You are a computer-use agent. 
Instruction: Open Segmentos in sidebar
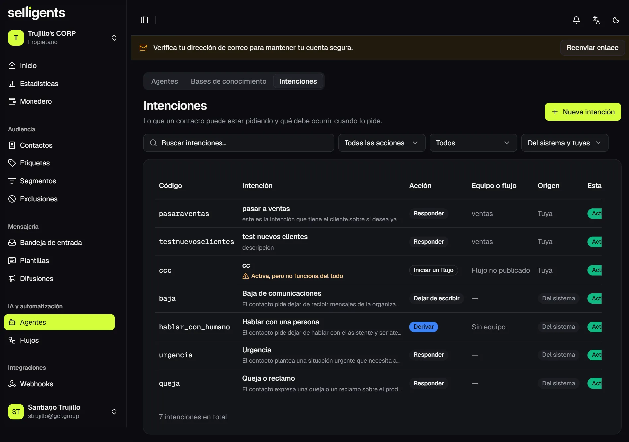pos(59,181)
